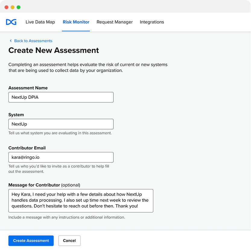This screenshot has width=251, height=250.
Task: Click the back chevron arrow icon
Action: [x=11, y=41]
